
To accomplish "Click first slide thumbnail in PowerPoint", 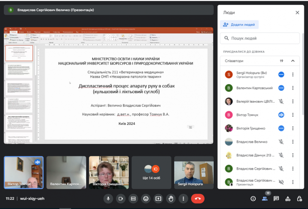I will [x=19, y=53].
